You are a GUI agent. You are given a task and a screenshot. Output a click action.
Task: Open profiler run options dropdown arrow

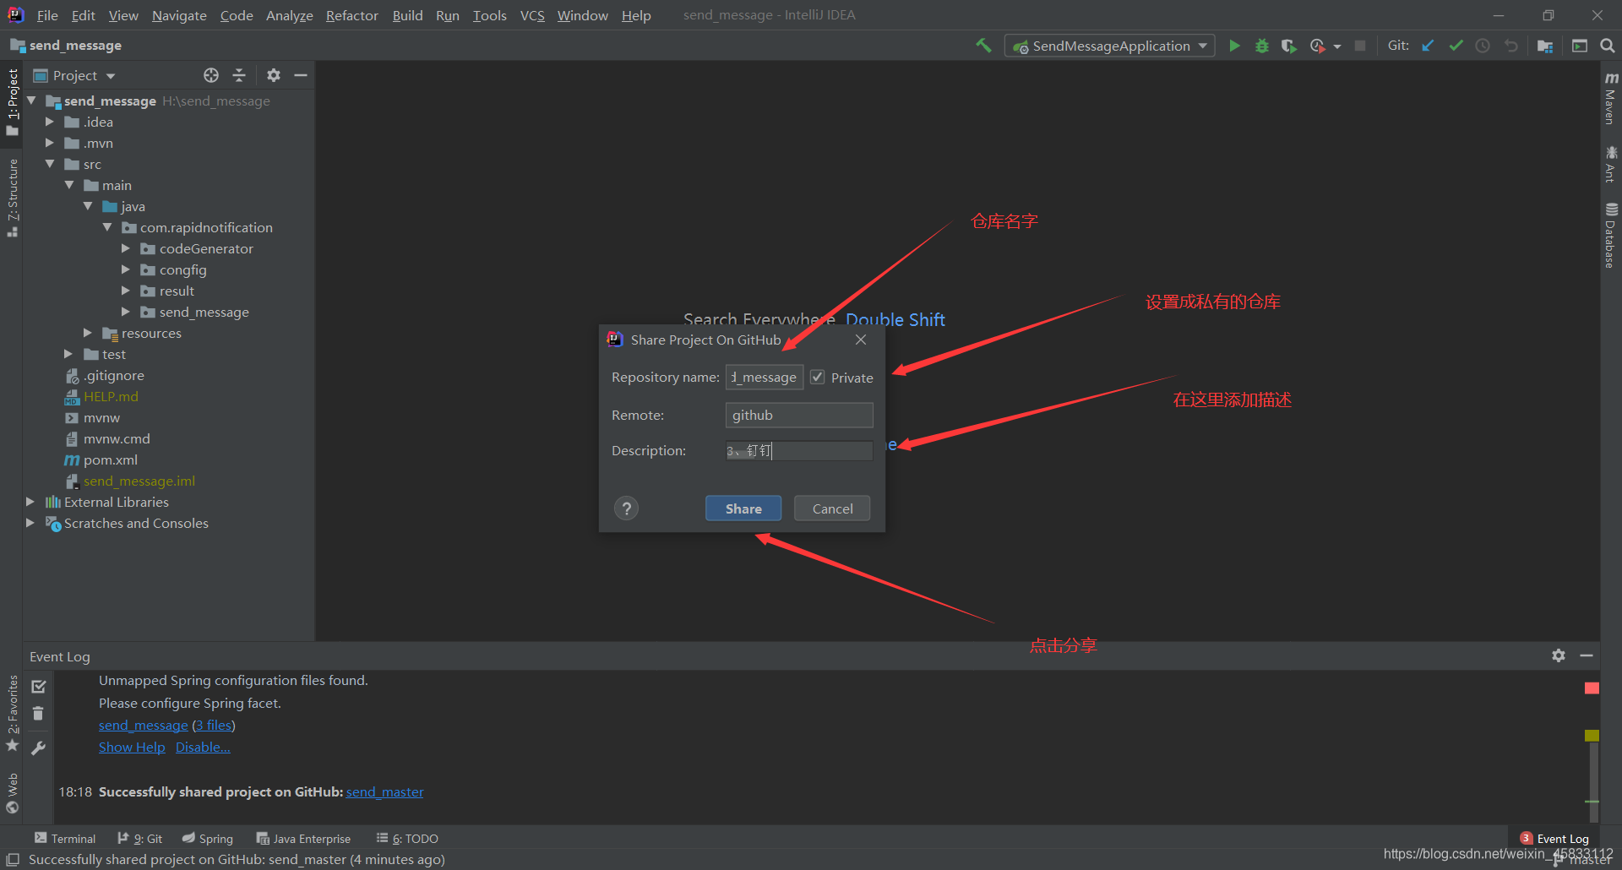coord(1337,46)
